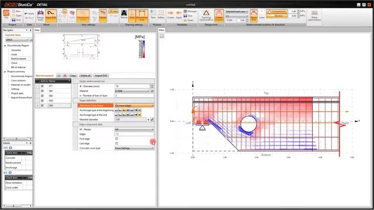374x210 pixels.
Task: Undo the last action
Action: pyautogui.click(x=29, y=13)
